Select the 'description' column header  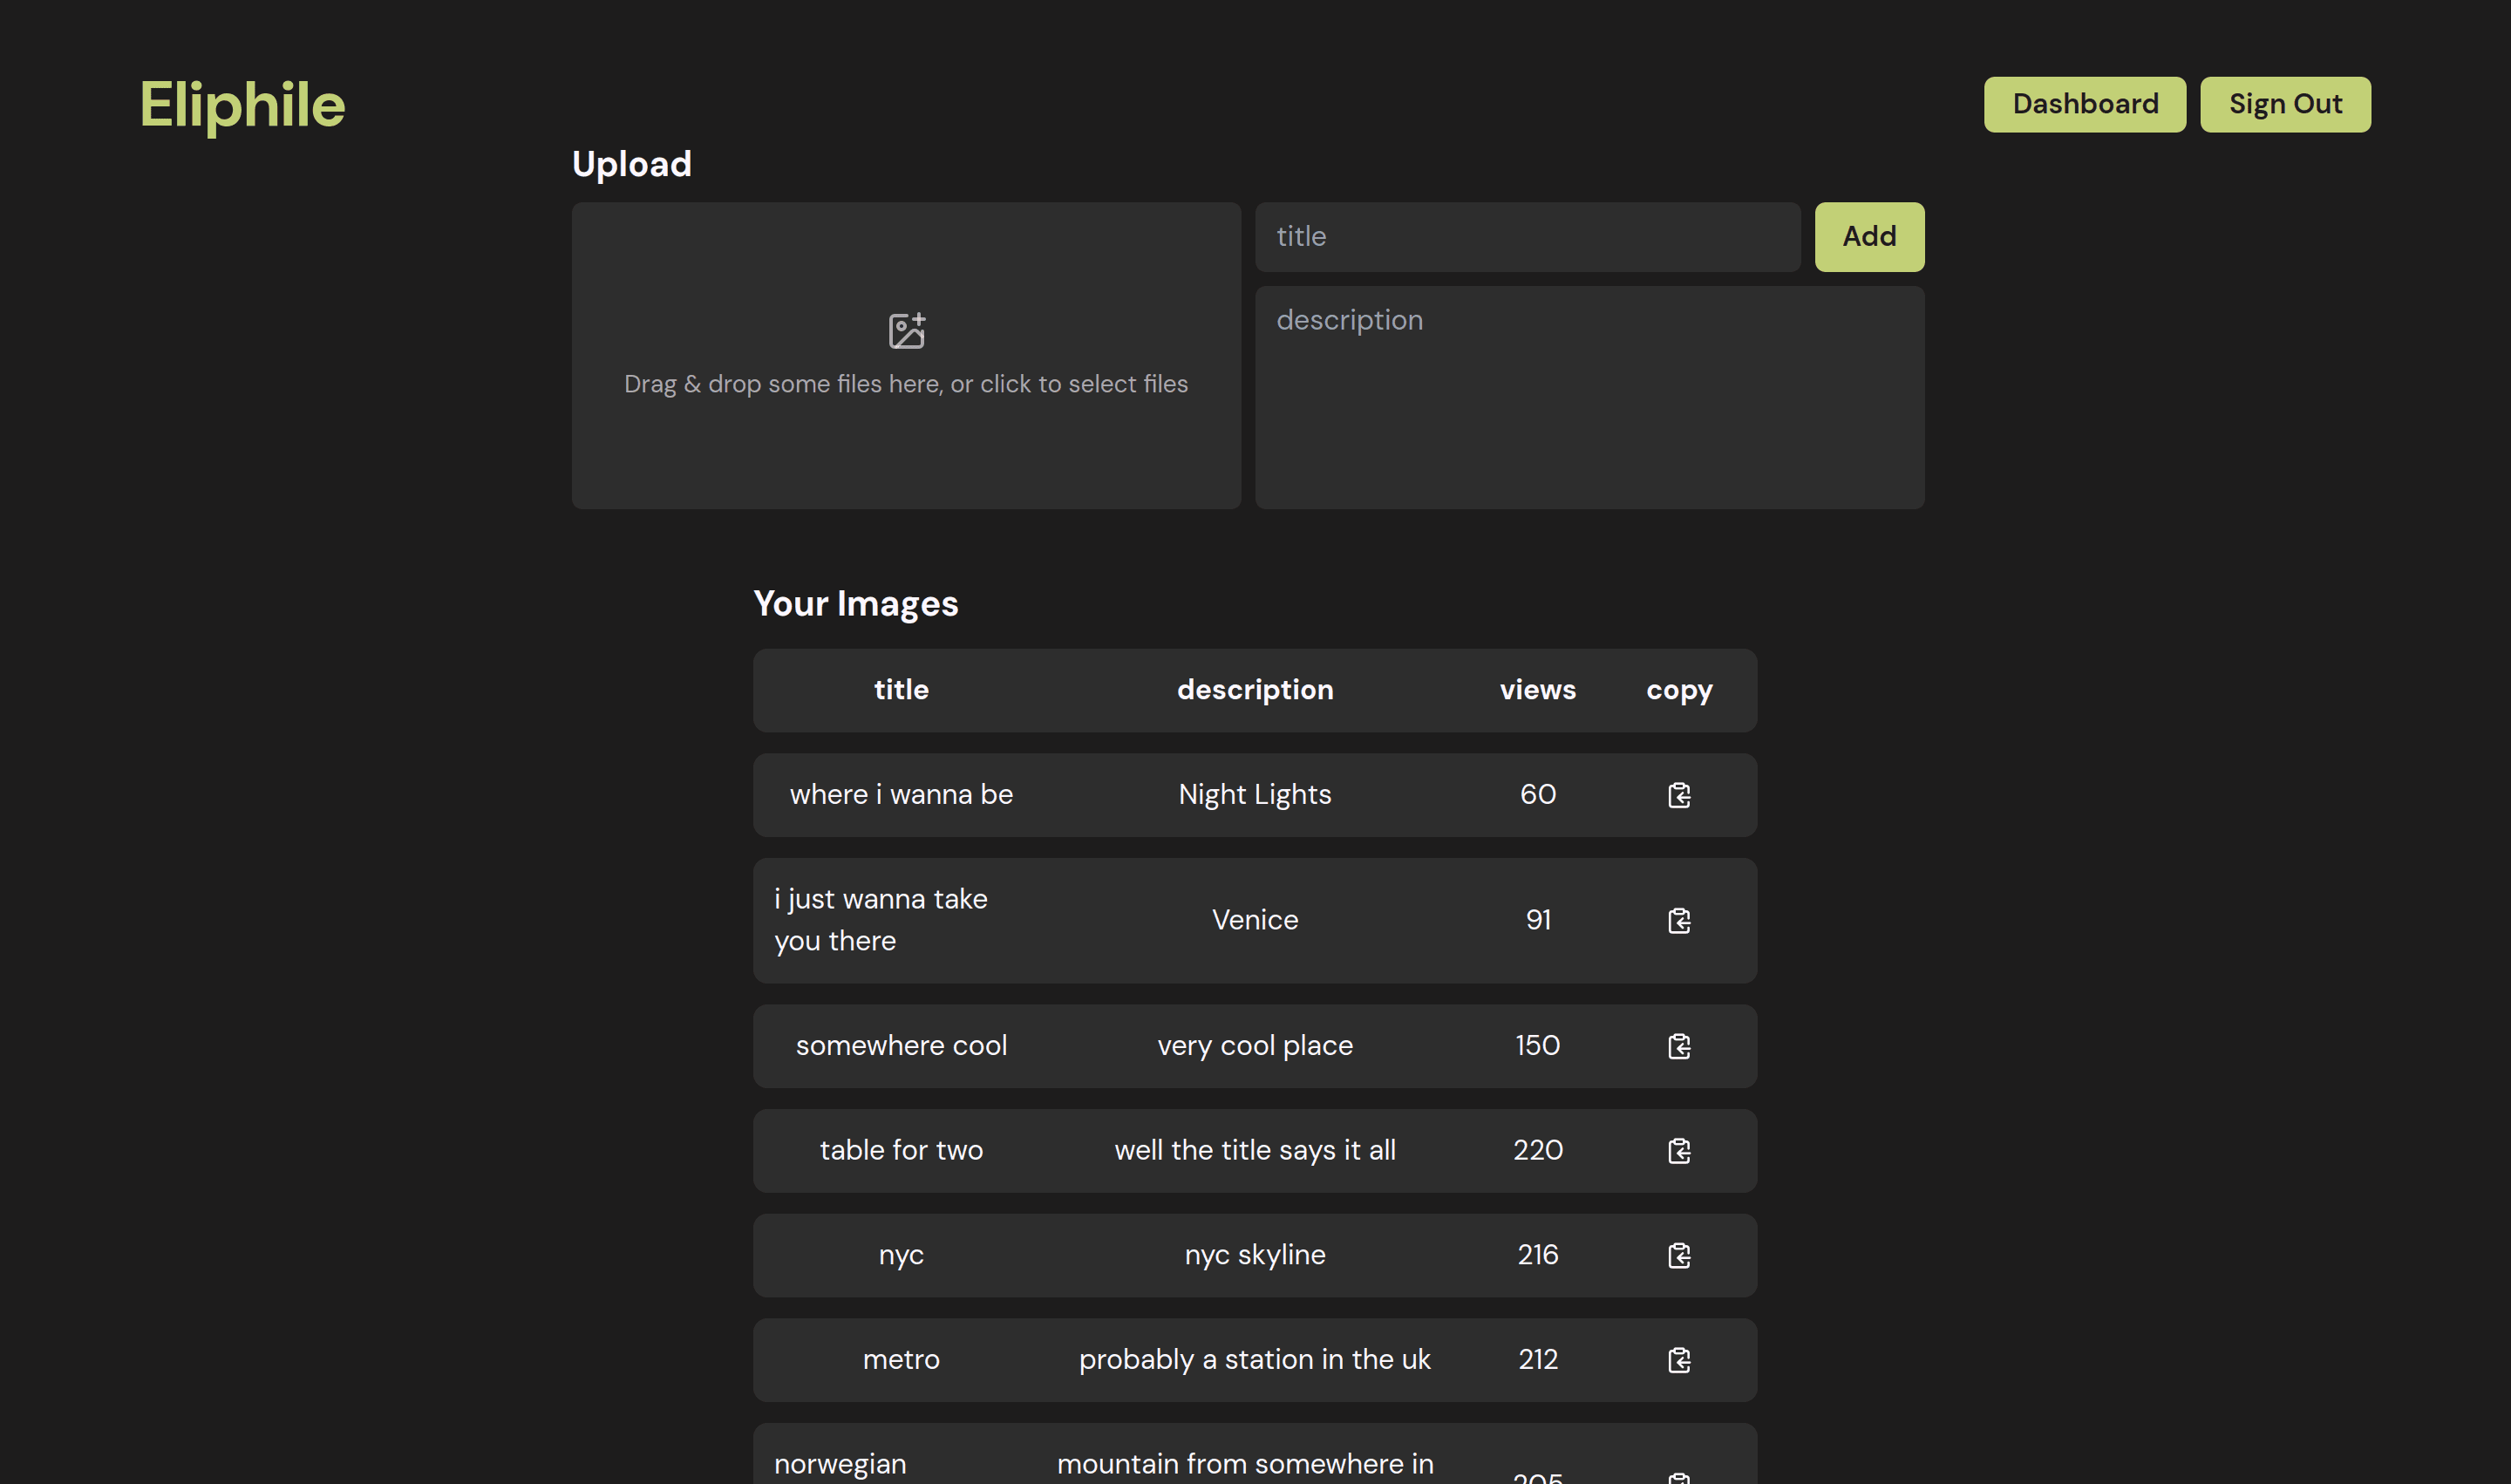click(1255, 690)
